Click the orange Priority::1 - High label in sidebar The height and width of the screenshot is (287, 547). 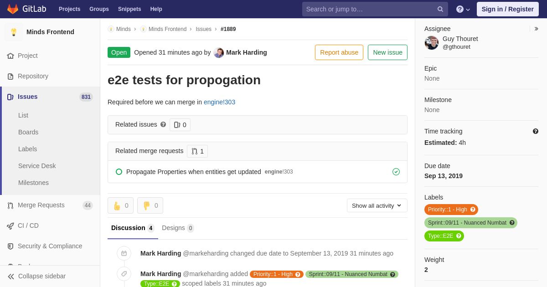[x=447, y=210]
